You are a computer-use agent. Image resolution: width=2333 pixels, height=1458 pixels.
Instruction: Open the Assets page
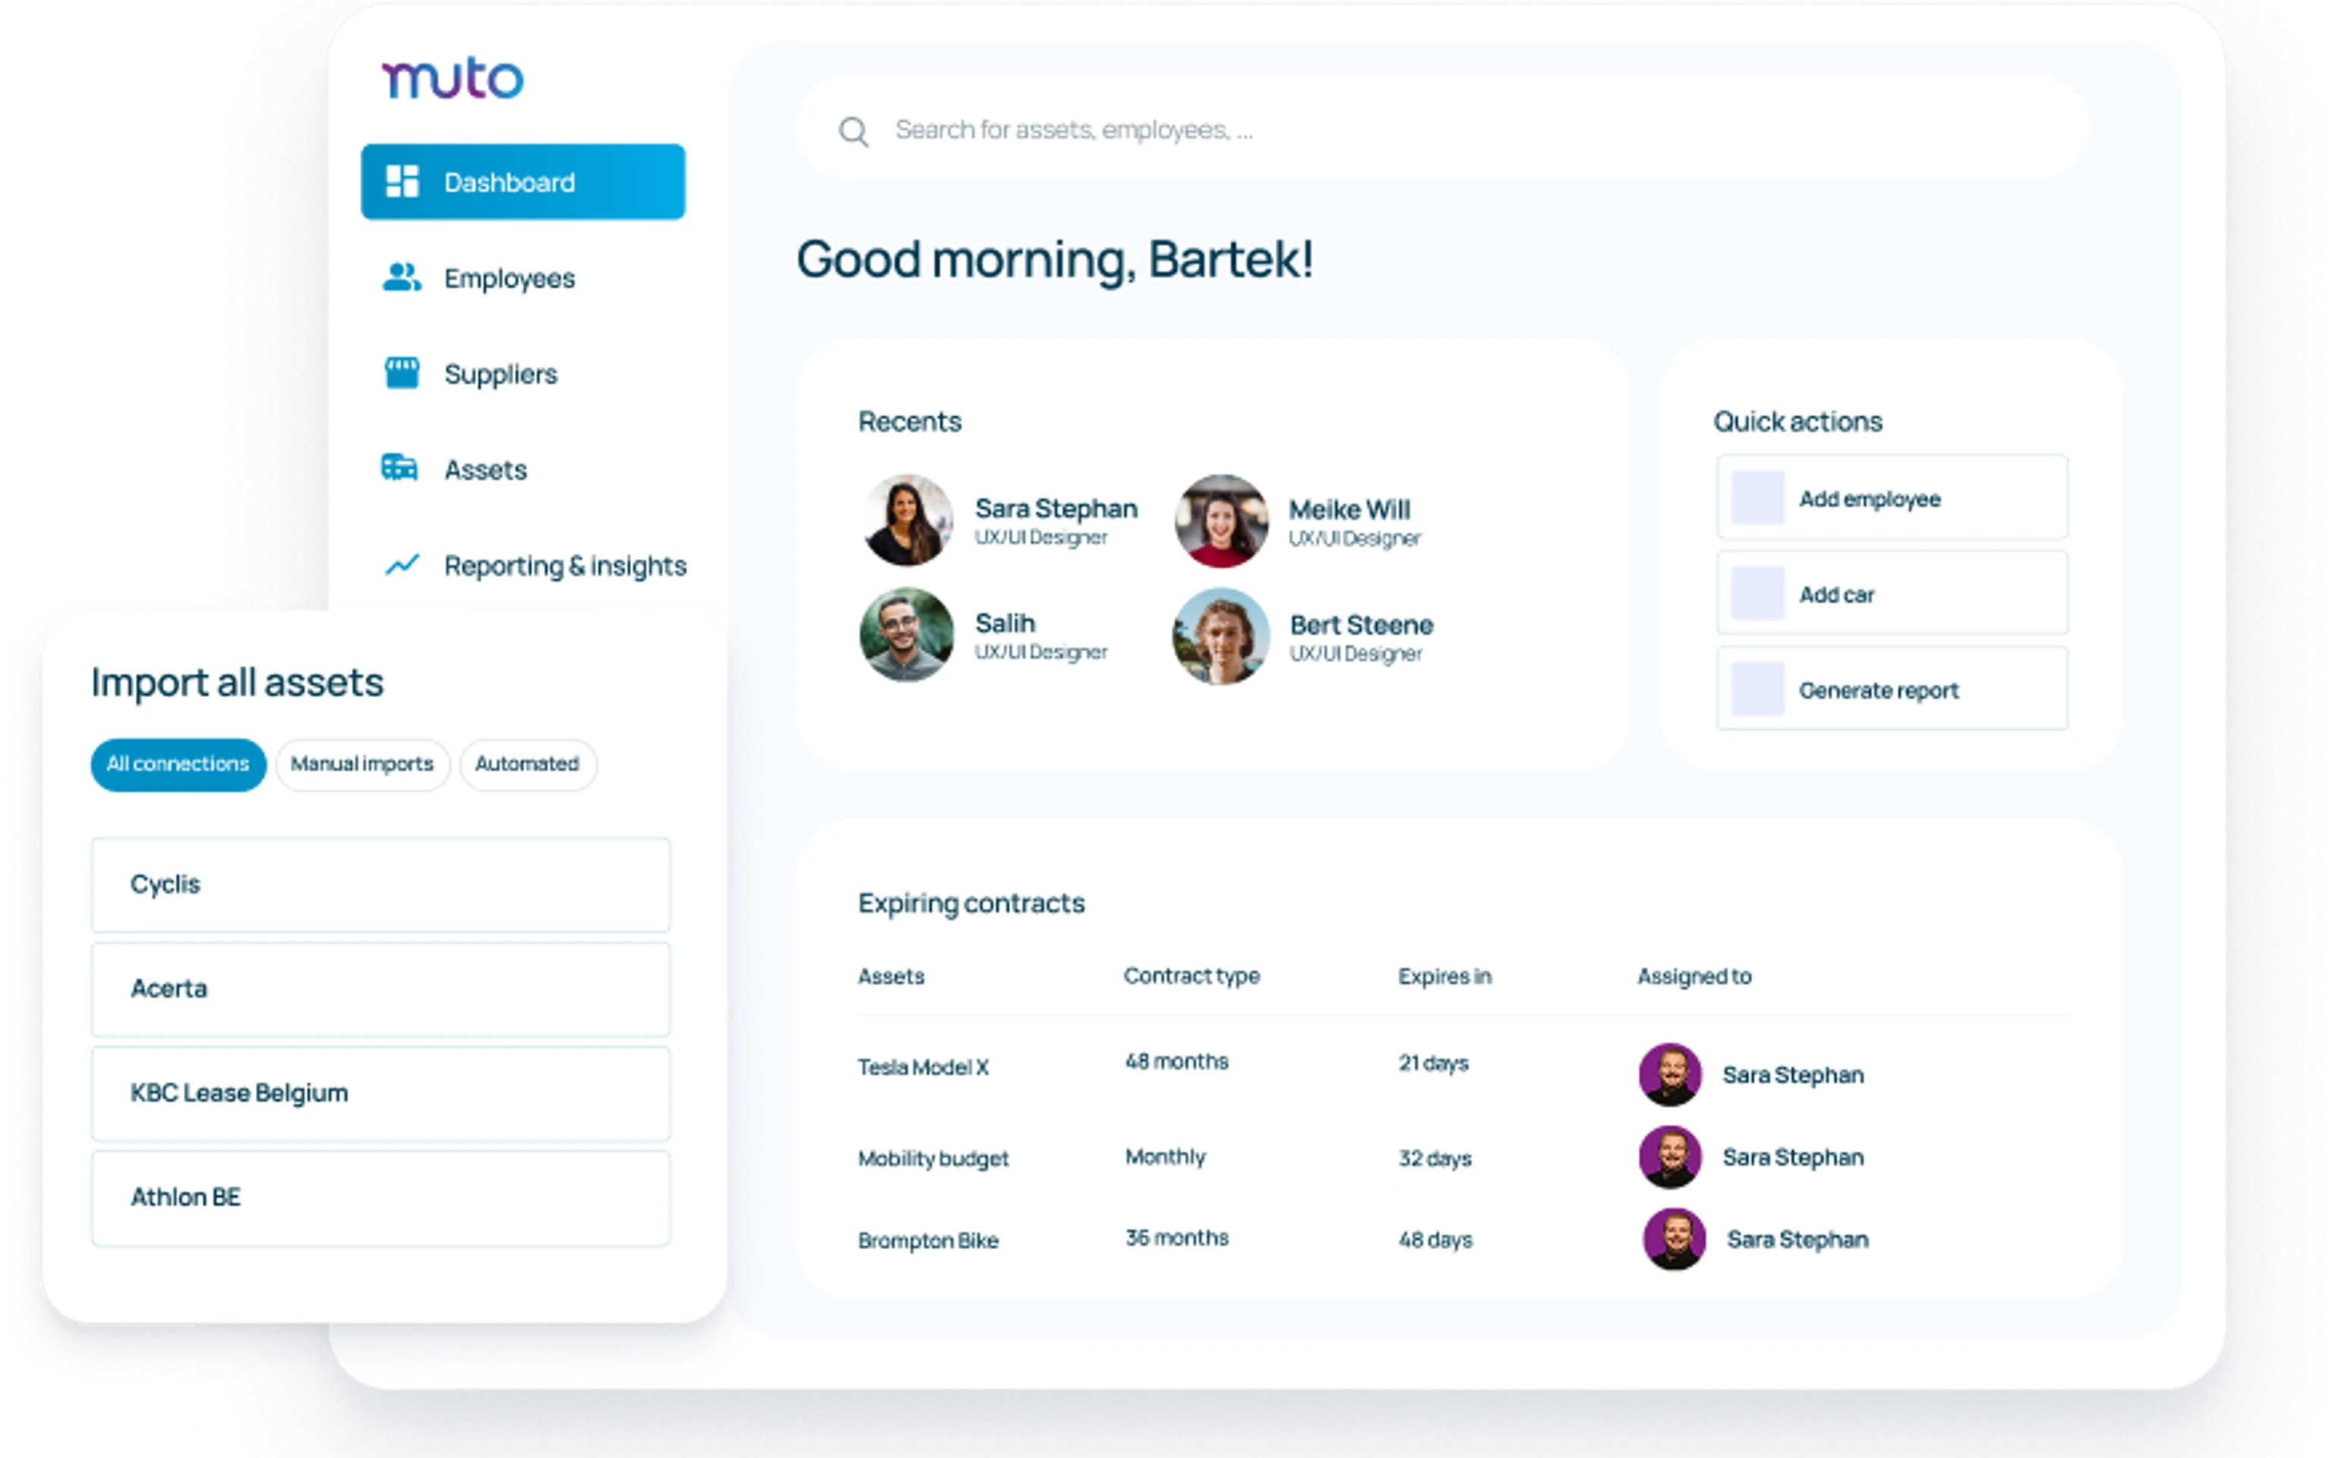486,469
